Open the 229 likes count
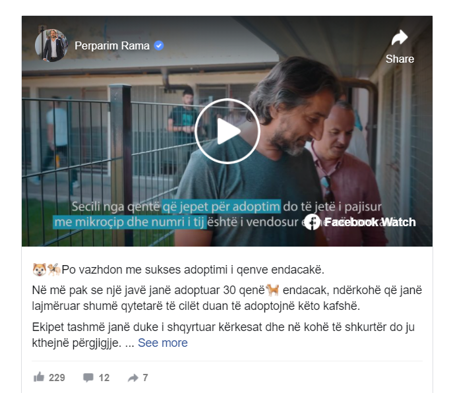The width and height of the screenshot is (451, 393). pos(57,377)
